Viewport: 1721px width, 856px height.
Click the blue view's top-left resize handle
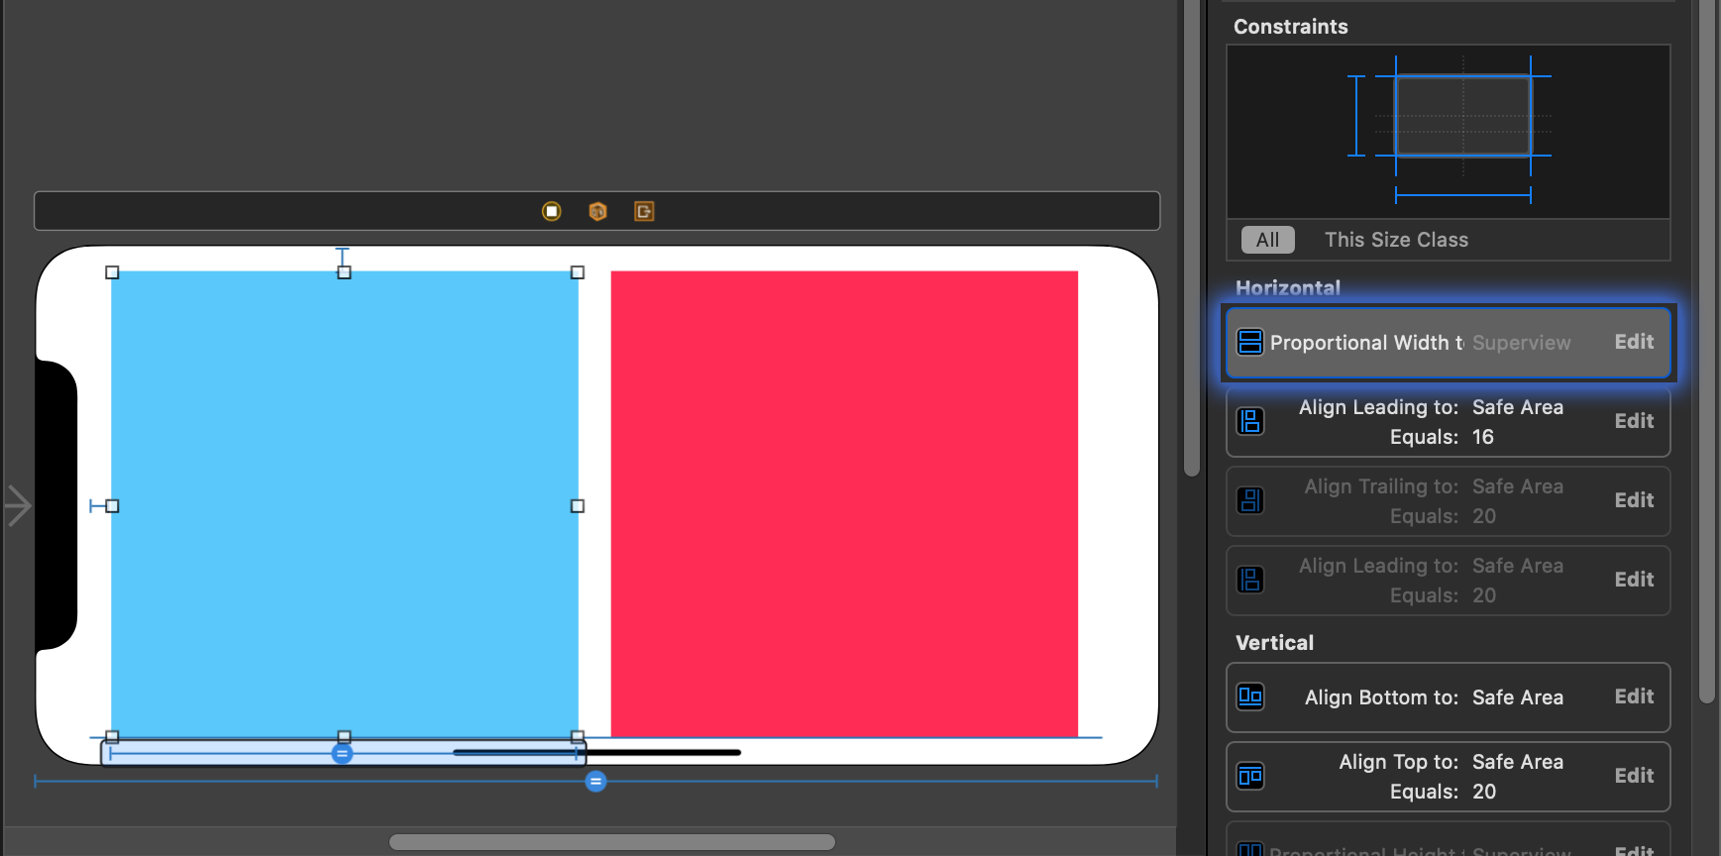112,272
